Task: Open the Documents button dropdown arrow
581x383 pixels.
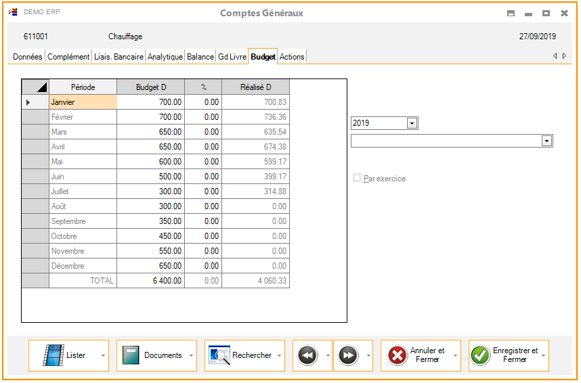Action: [x=191, y=355]
